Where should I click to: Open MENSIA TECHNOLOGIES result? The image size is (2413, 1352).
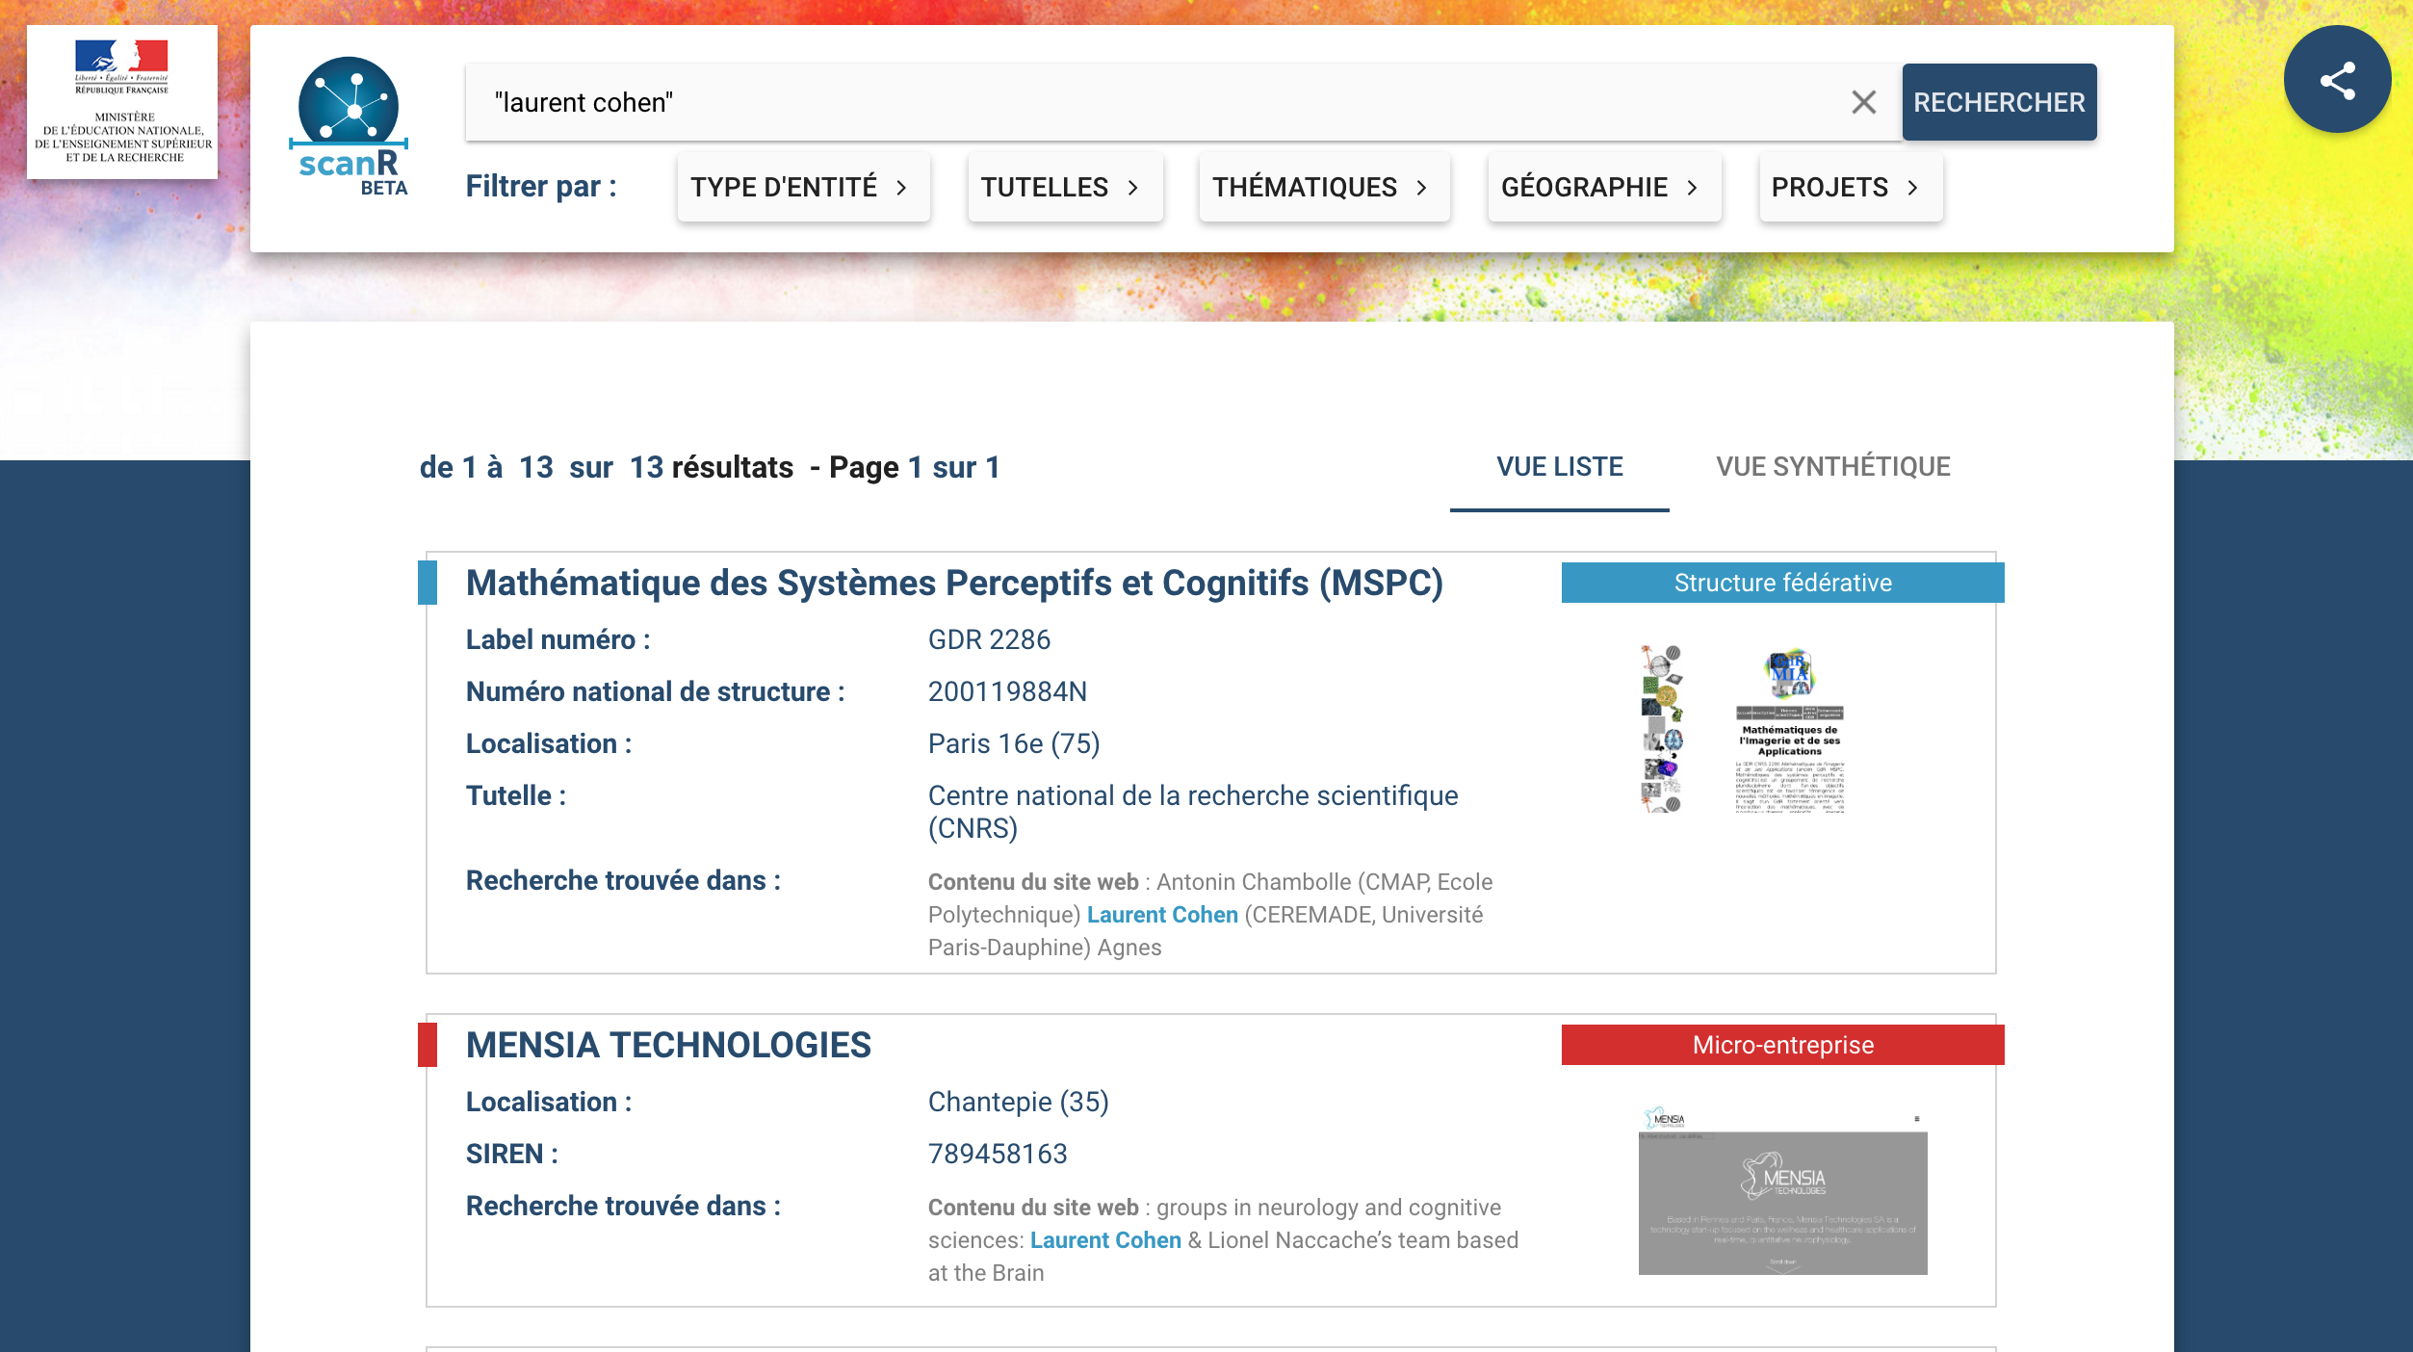668,1046
